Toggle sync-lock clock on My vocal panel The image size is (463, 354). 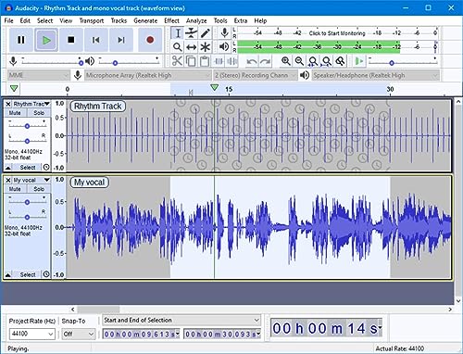click(46, 274)
